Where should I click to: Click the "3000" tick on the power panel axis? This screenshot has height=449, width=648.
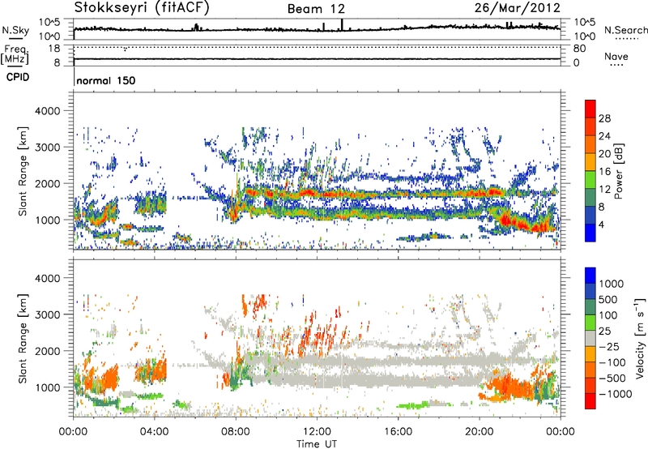47,148
